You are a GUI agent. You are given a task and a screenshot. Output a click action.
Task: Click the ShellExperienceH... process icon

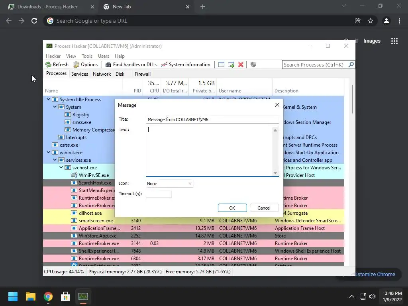point(74,251)
